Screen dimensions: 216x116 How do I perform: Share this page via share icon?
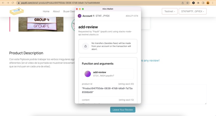click(183, 3)
